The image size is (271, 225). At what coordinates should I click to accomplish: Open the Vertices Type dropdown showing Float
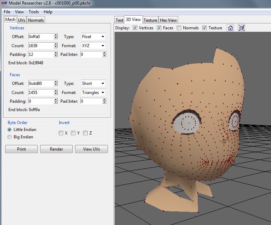click(x=93, y=37)
